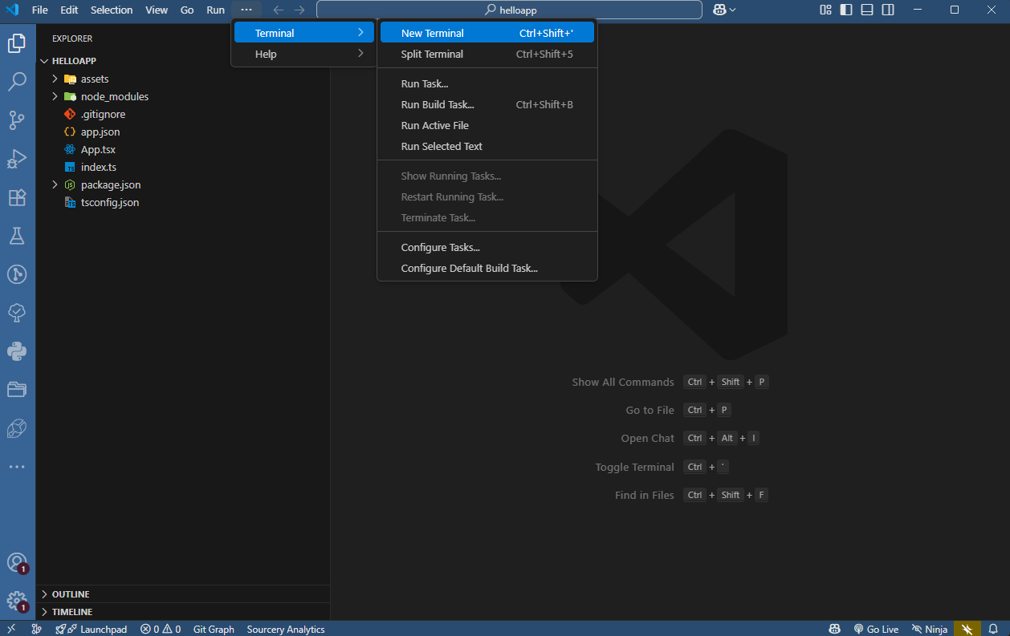Open the Extensions view icon
The image size is (1010, 636).
tap(18, 197)
